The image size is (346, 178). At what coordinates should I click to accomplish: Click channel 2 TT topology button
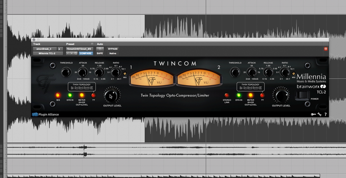(263, 95)
